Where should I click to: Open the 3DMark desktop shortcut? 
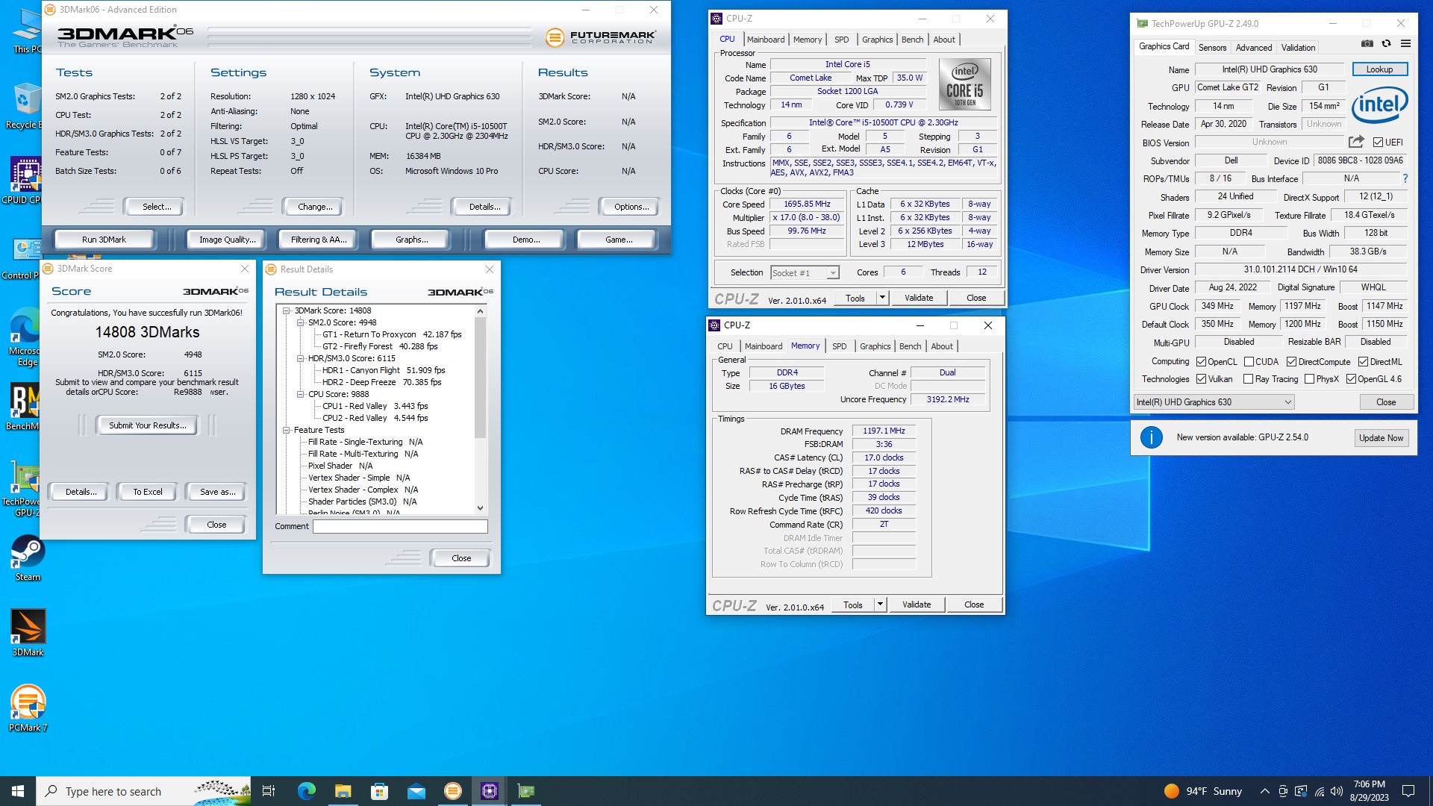28,632
